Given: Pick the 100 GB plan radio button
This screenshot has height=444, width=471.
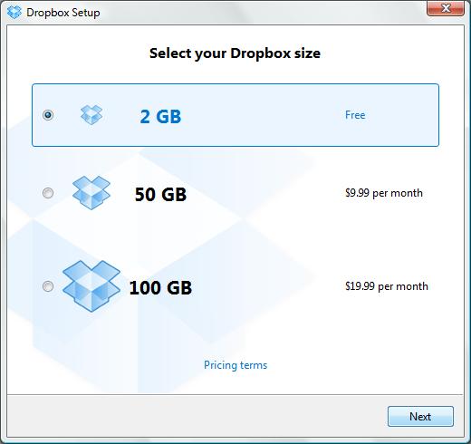Looking at the screenshot, I should point(48,285).
